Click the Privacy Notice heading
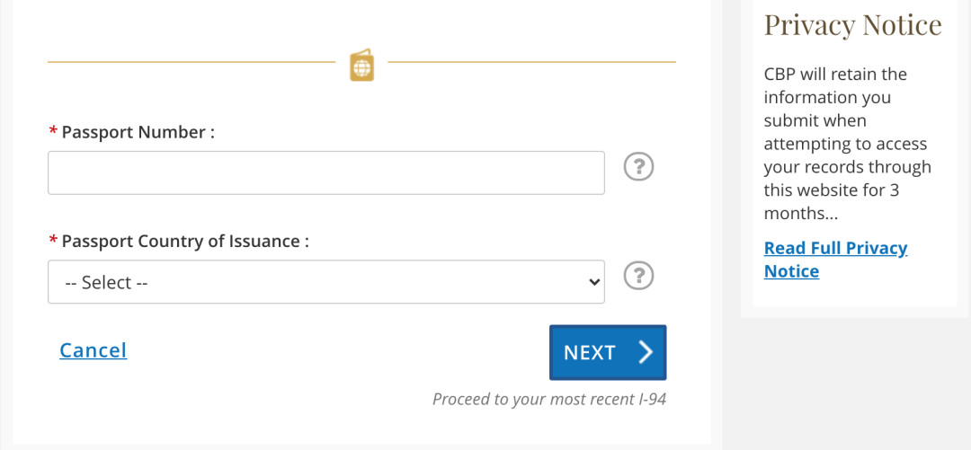971x450 pixels. tap(852, 25)
